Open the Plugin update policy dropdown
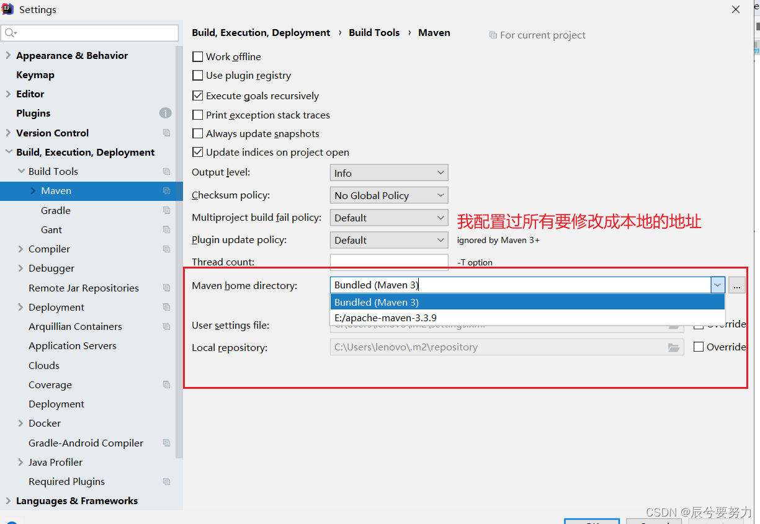The image size is (760, 524). (x=389, y=240)
